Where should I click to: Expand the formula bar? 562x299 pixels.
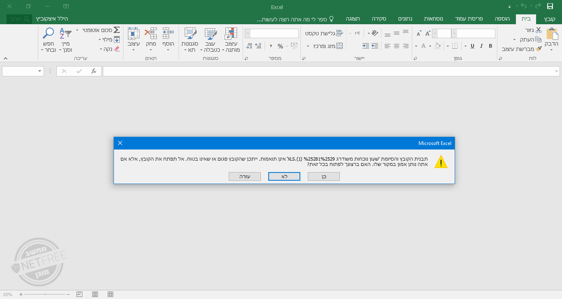click(x=557, y=71)
